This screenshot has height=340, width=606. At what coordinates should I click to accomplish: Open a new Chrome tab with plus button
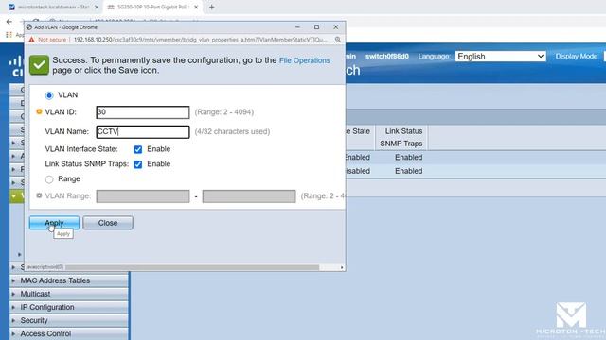(212, 7)
